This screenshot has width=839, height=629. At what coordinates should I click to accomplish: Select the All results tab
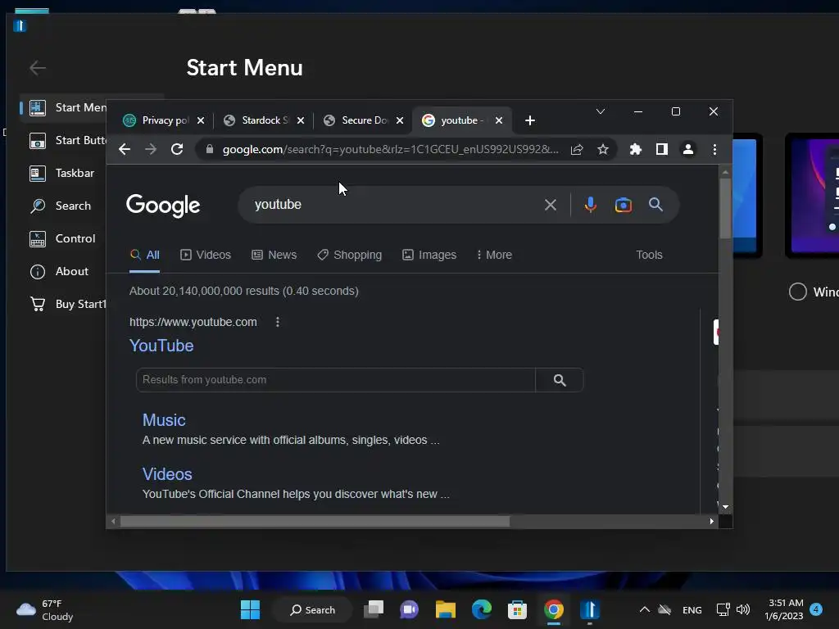pos(145,256)
